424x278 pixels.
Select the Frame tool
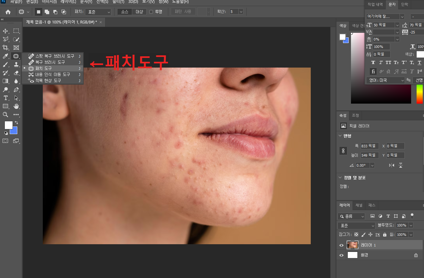tap(16, 48)
